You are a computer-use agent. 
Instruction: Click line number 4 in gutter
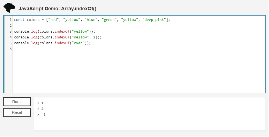tap(10, 37)
